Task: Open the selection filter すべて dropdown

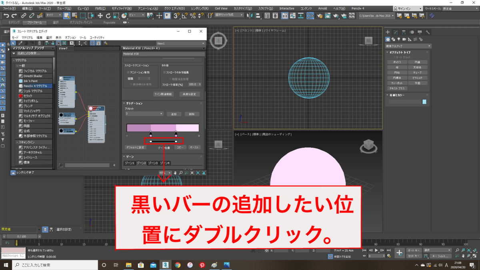Action: (53, 15)
